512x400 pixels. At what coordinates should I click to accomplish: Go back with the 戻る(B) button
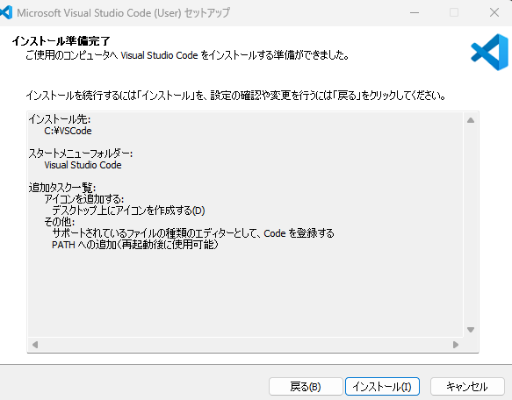click(x=306, y=387)
